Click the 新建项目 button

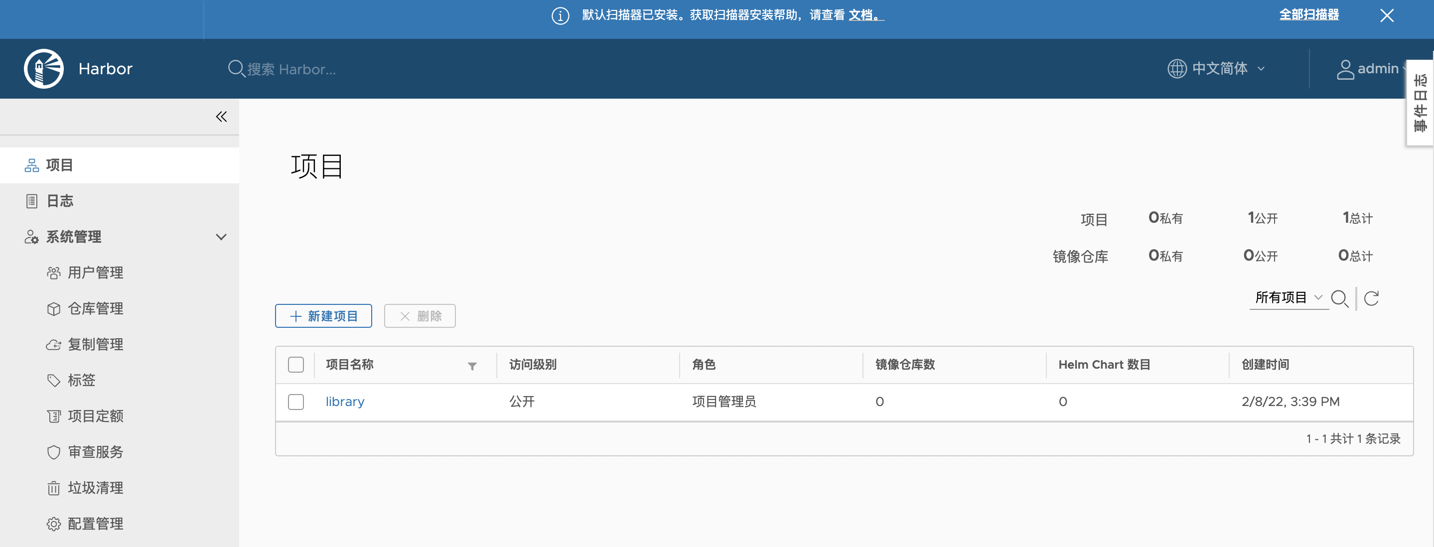tap(323, 315)
